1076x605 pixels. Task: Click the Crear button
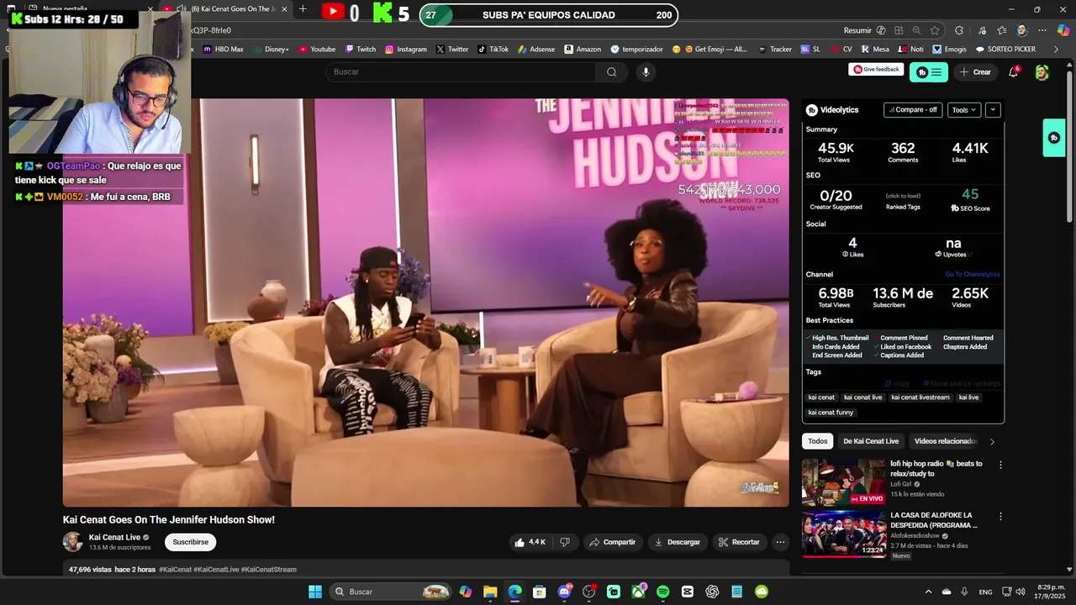click(975, 72)
